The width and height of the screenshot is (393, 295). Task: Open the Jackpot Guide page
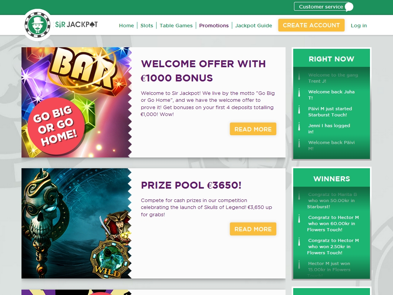point(253,26)
